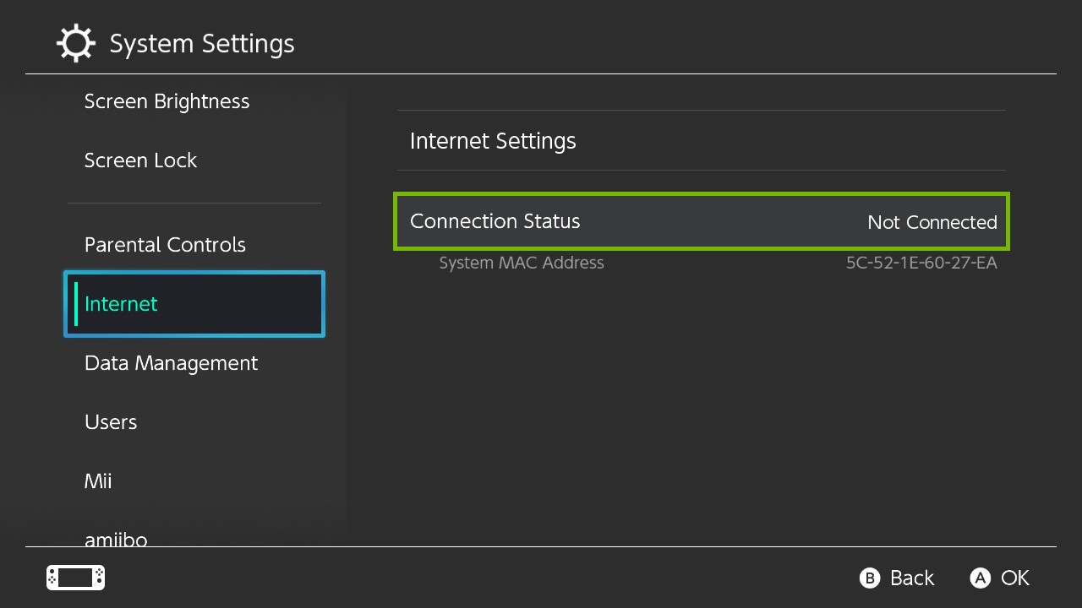Open Internet Settings
The image size is (1082, 608).
click(x=493, y=141)
